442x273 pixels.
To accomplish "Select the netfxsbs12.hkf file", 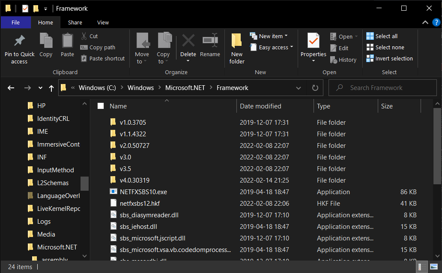I will [140, 203].
